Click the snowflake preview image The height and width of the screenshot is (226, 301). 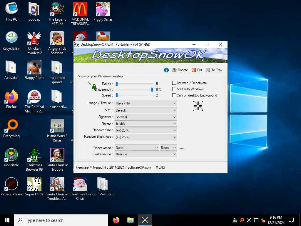[x=198, y=106]
